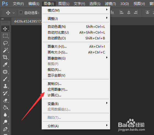Choose 显示全部(V) menu item
154x135 pixels.
(x=76, y=75)
